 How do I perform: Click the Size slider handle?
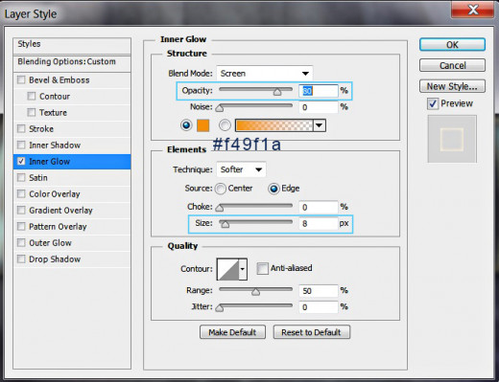[226, 224]
